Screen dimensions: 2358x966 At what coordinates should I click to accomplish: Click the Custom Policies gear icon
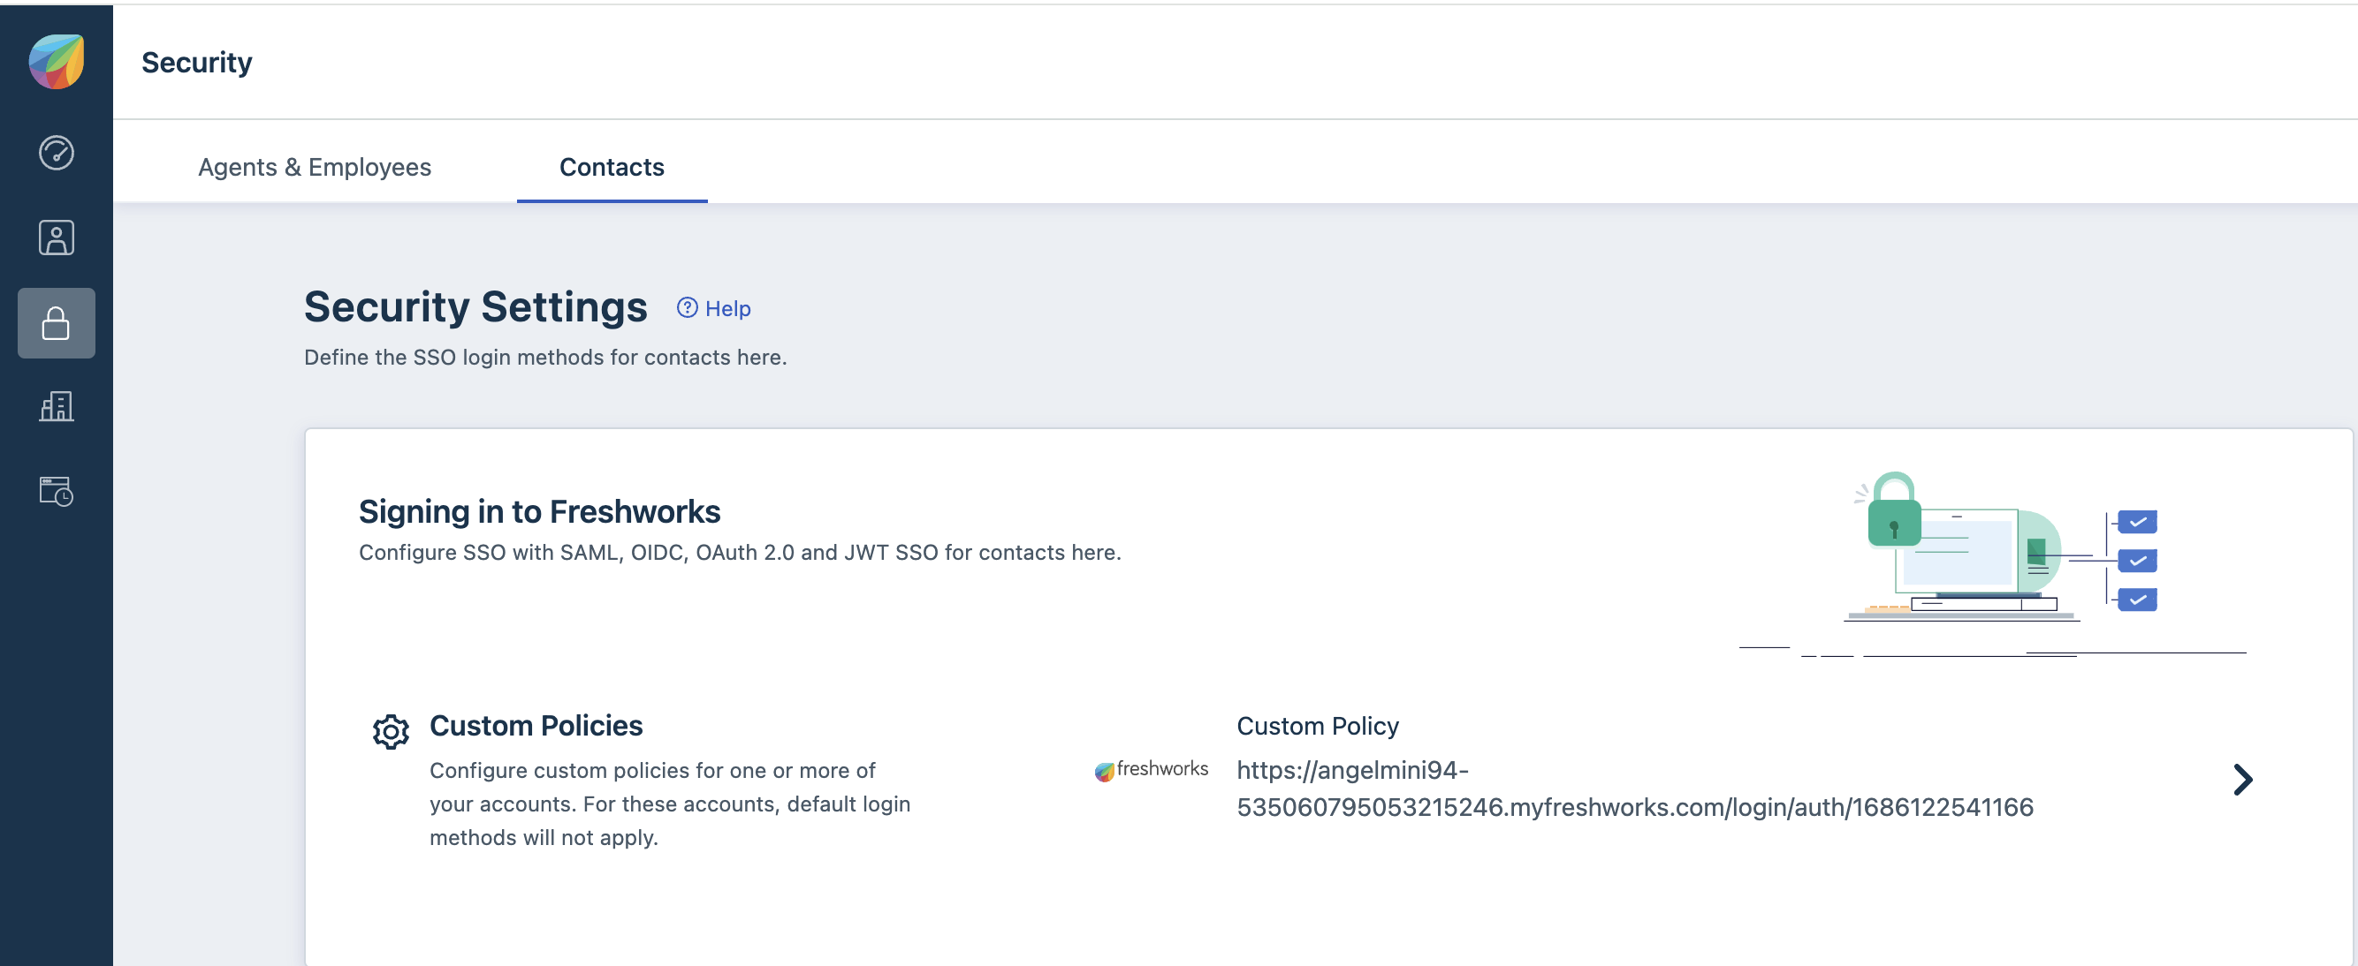[391, 732]
